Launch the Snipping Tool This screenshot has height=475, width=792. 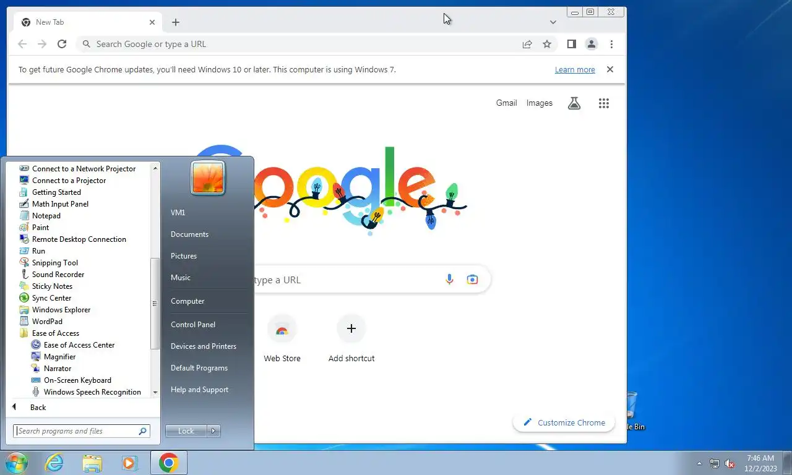click(55, 263)
